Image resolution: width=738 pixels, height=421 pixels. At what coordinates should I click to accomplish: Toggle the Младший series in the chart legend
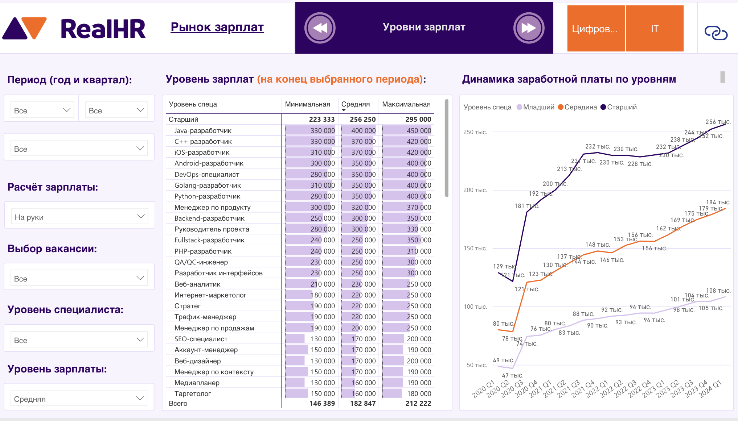click(534, 107)
